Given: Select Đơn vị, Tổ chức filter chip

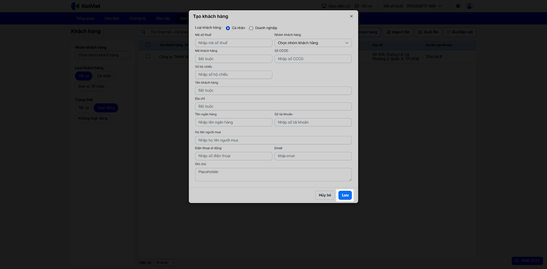Looking at the screenshot, I should [x=92, y=86].
